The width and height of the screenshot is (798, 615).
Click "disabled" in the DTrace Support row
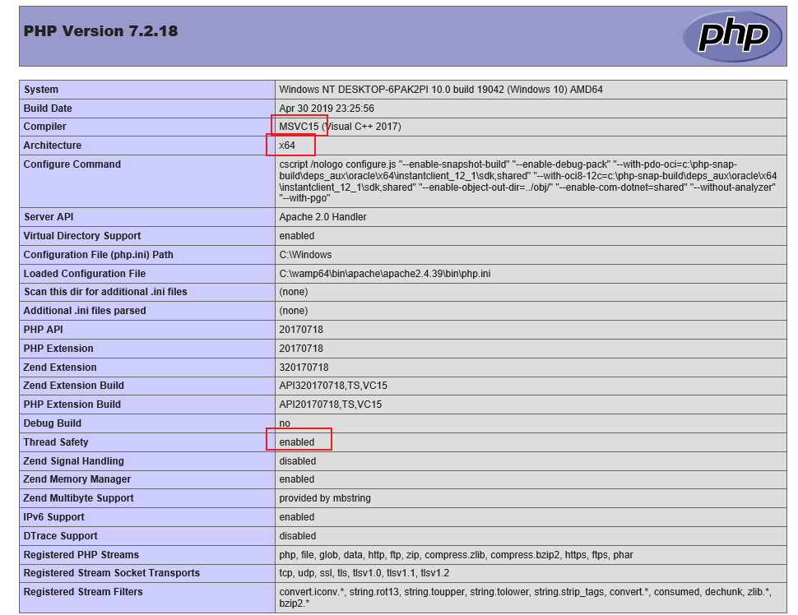pos(298,535)
